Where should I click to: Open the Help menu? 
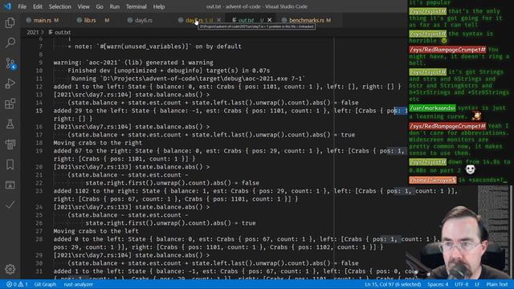click(159, 6)
